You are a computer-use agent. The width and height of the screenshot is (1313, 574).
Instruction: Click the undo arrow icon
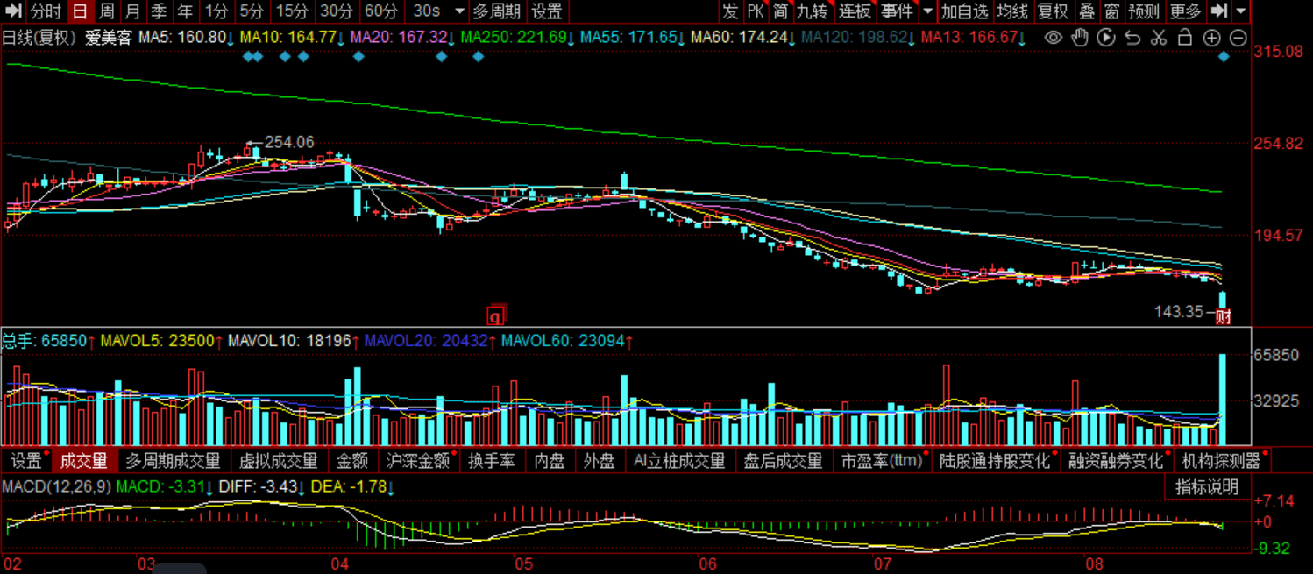pos(1132,38)
